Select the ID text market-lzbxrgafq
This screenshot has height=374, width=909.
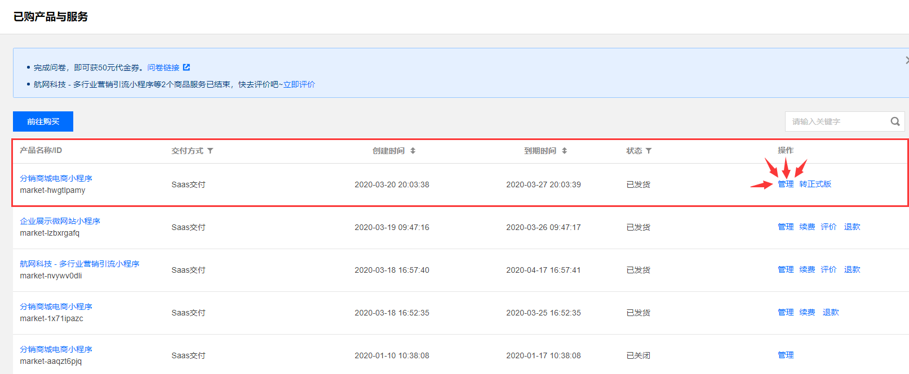pos(50,233)
